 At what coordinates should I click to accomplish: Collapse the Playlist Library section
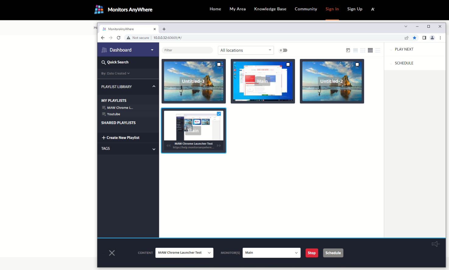pos(154,87)
